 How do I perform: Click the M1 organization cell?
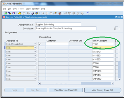click(42, 44)
